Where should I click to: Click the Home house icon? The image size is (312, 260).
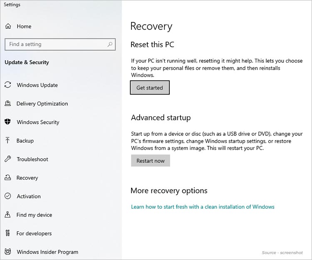point(8,26)
